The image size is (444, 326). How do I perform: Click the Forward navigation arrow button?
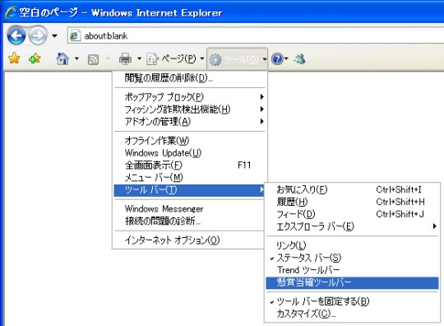tap(38, 35)
